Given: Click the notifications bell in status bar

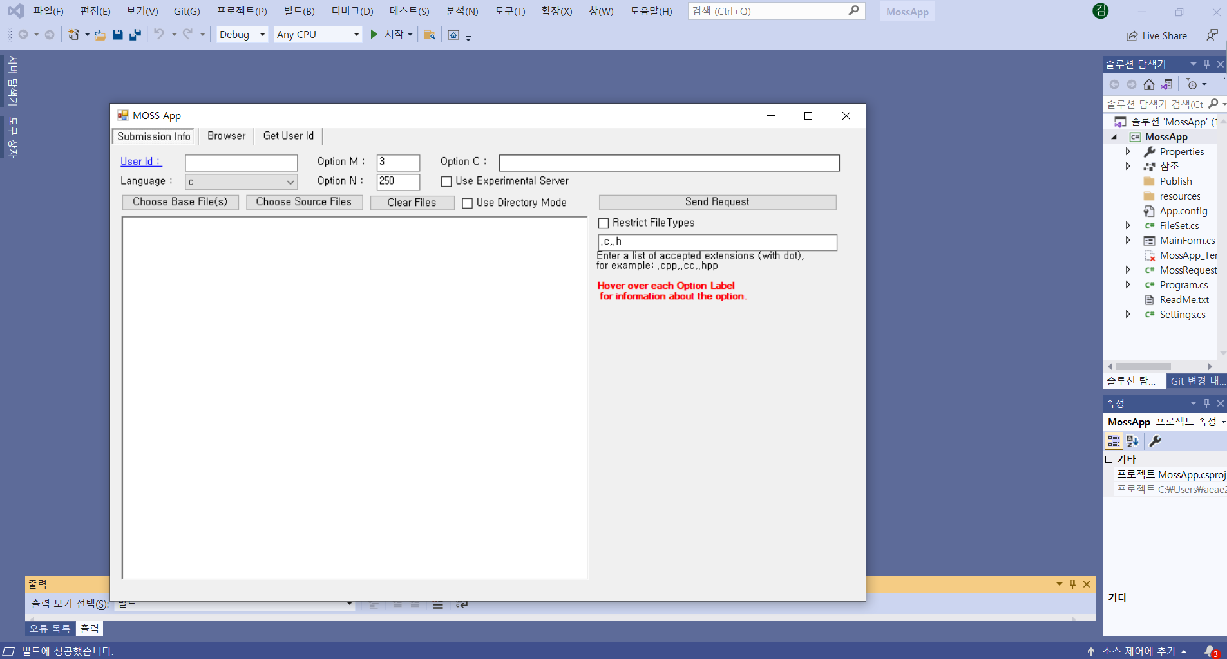Looking at the screenshot, I should [x=1211, y=651].
